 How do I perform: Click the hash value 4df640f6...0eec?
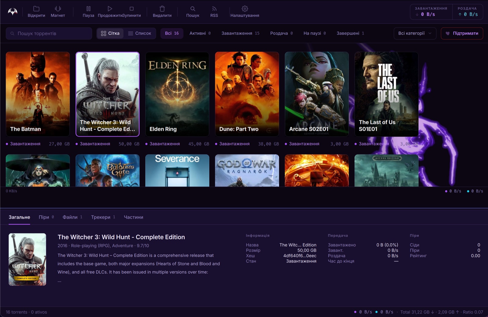click(300, 256)
